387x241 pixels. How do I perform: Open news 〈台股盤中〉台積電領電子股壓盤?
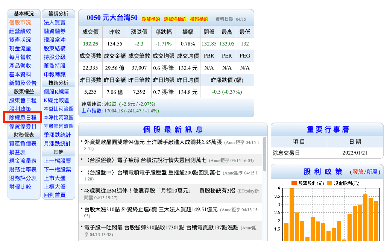point(152,173)
